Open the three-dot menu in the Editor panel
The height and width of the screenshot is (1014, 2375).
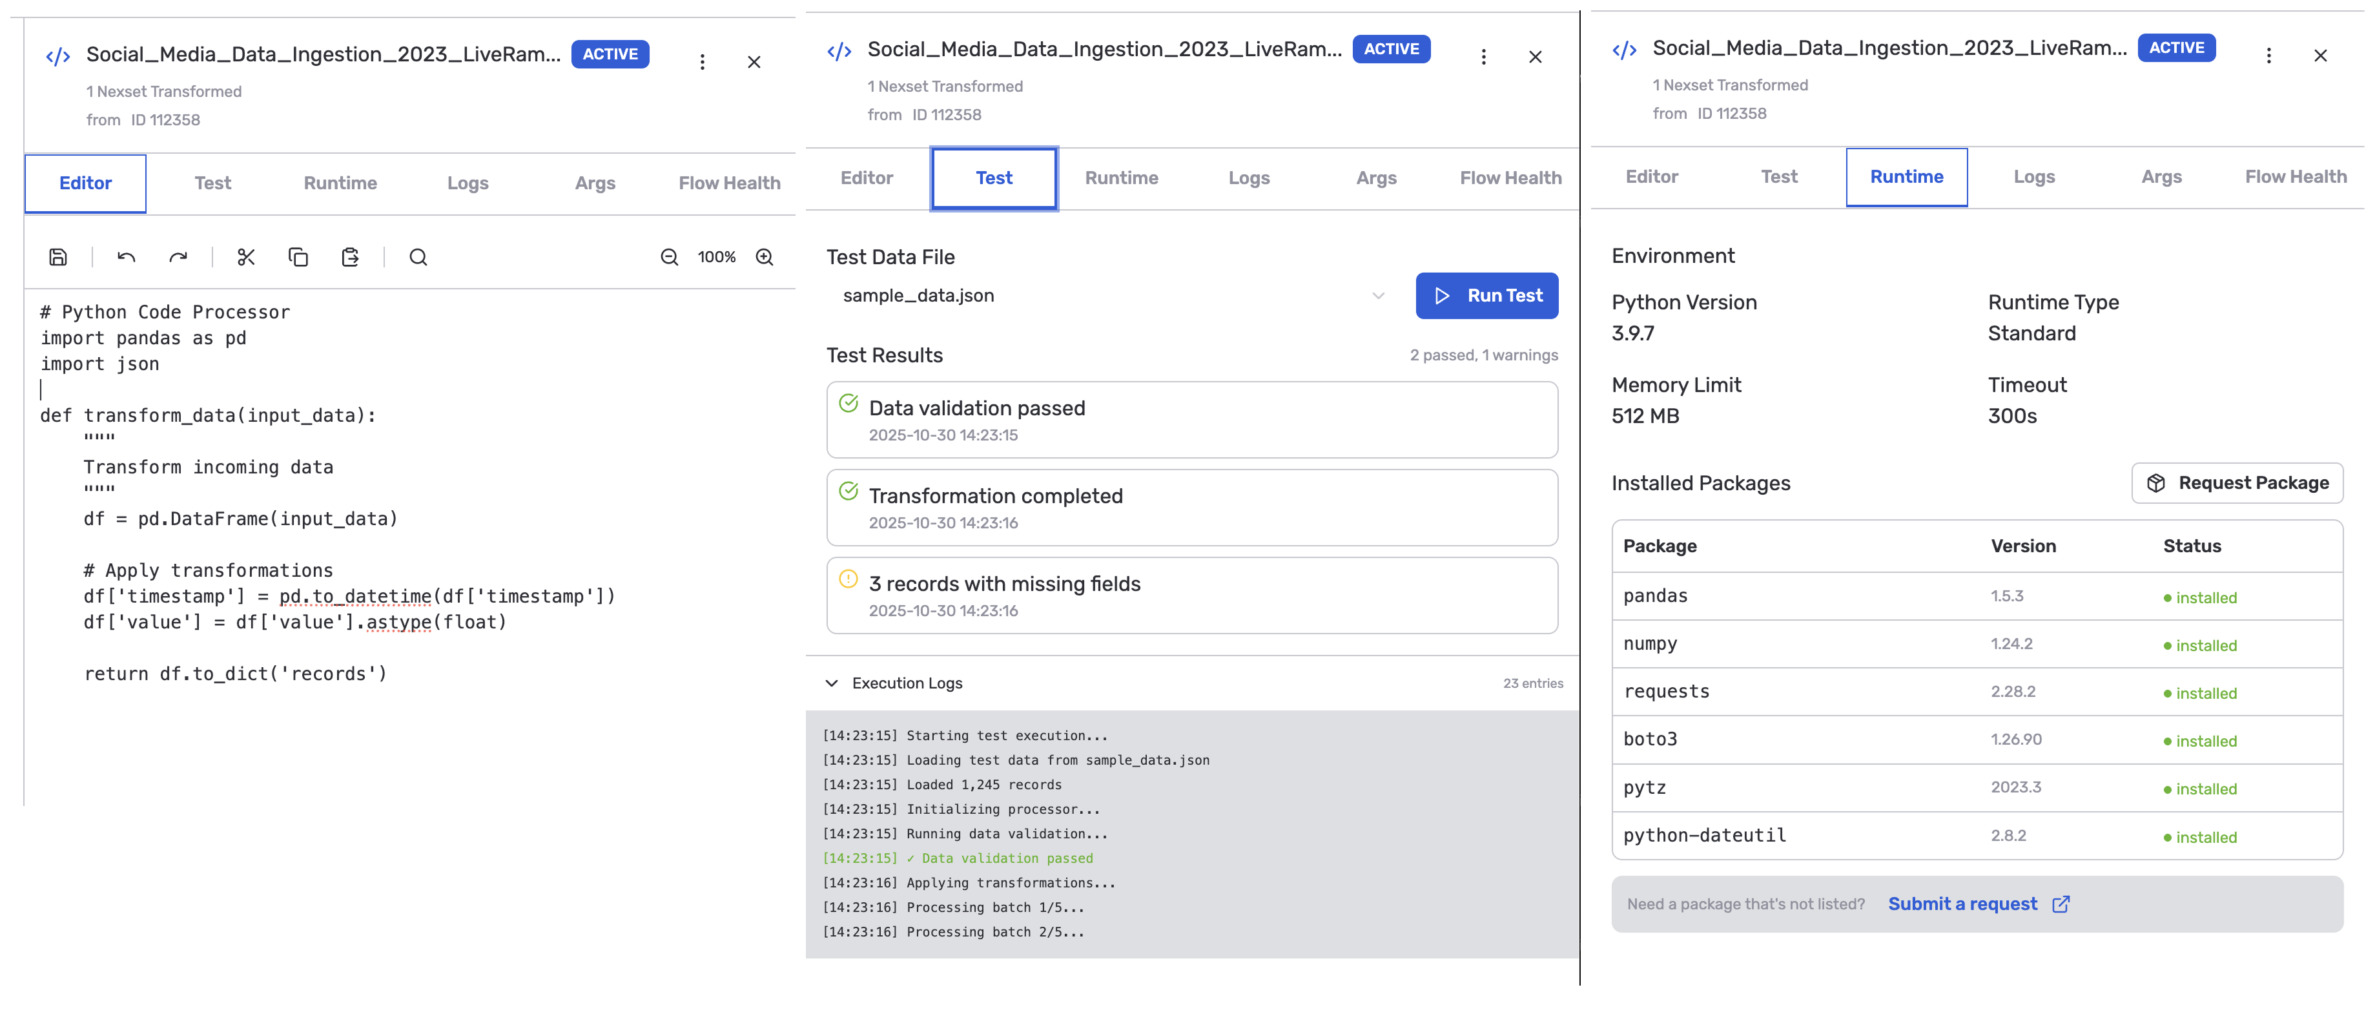click(703, 62)
